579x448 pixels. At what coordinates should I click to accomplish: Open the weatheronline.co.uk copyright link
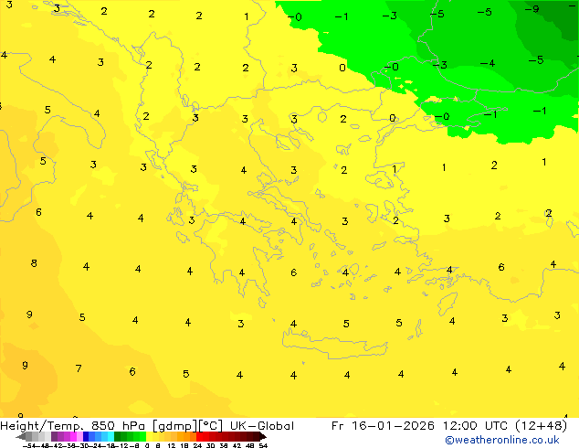(502, 440)
